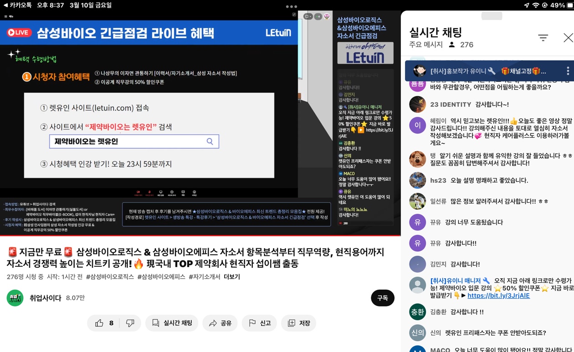Tap hs23's message 오늘 설명 명쾌하고 좋았습니다
574x352 pixels.
point(489,180)
